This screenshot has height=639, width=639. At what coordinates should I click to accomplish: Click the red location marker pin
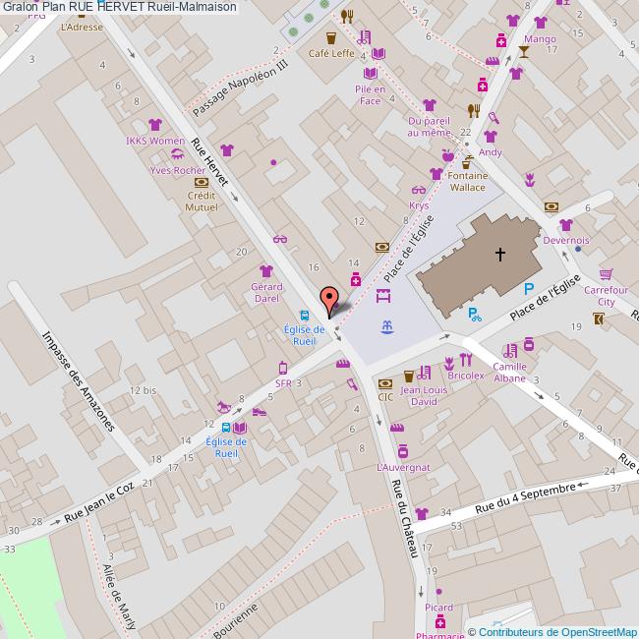[329, 299]
